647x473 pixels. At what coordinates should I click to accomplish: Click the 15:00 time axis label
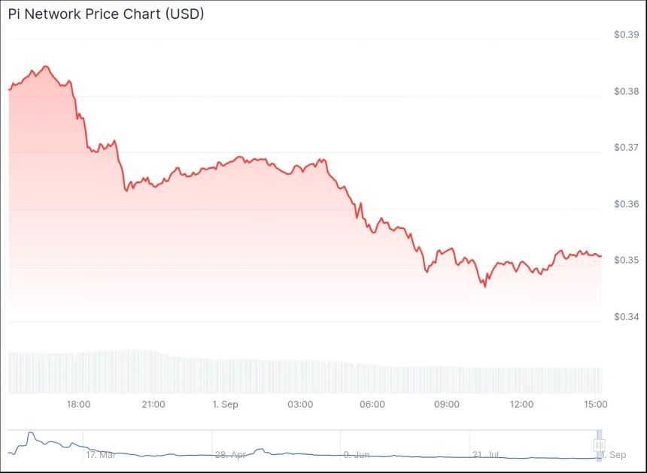(595, 404)
